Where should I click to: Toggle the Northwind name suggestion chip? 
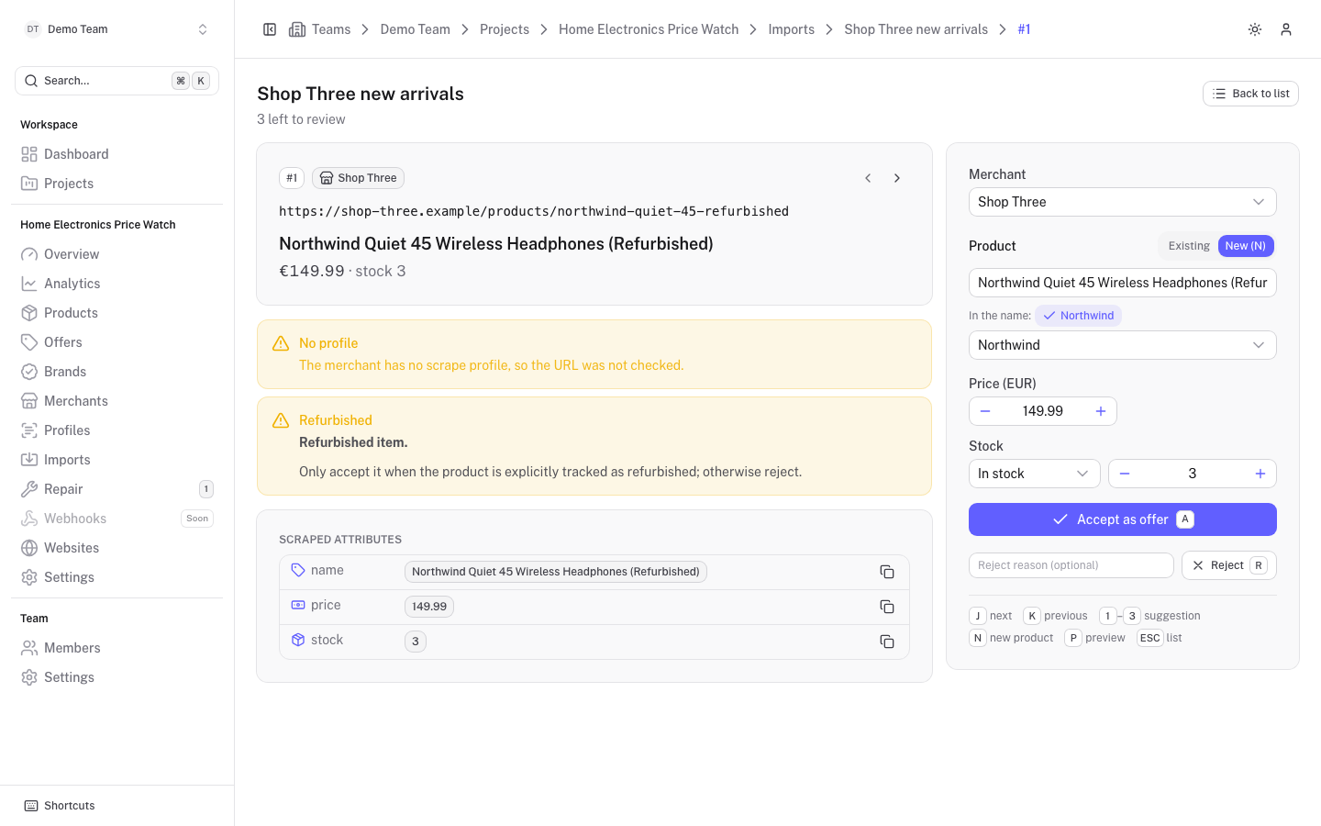point(1079,316)
